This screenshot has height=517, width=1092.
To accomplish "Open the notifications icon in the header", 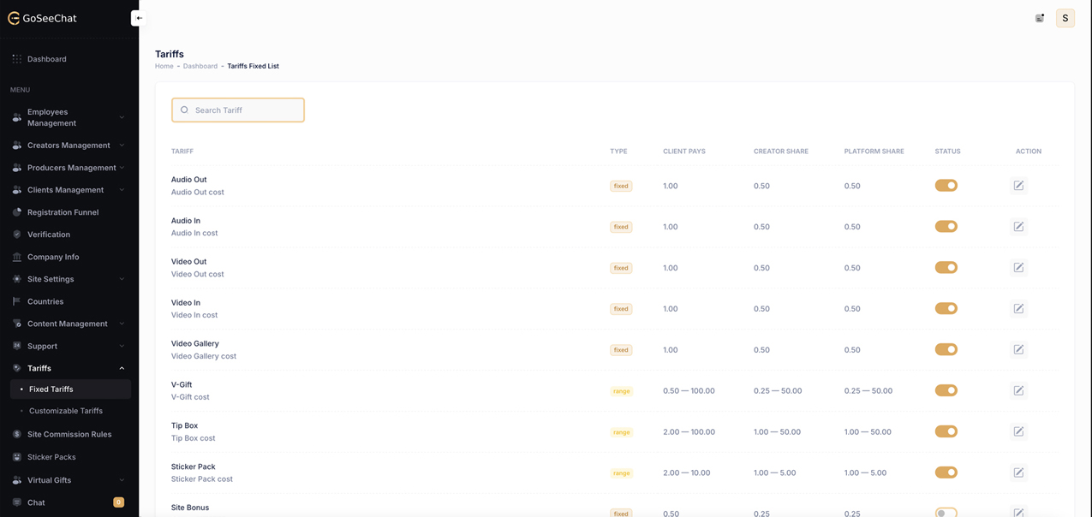I will pyautogui.click(x=1040, y=18).
